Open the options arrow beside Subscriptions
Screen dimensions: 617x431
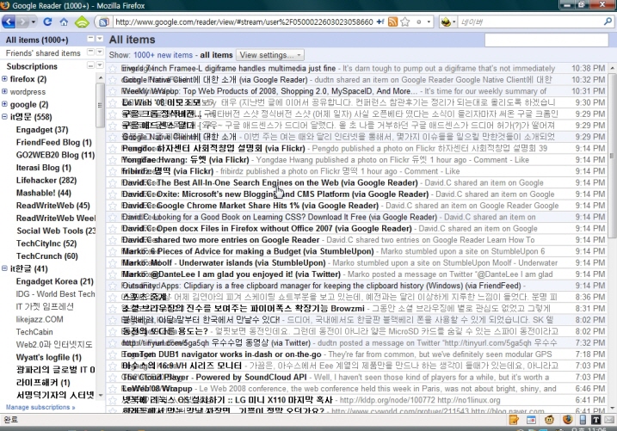click(x=100, y=65)
